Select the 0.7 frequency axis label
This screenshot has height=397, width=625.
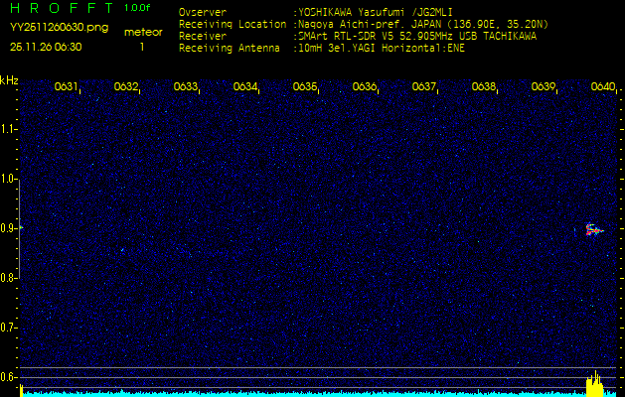tap(9, 328)
